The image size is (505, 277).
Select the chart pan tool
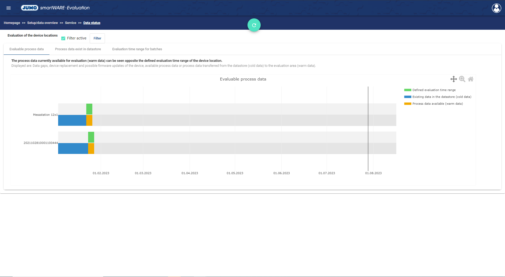tap(453, 79)
